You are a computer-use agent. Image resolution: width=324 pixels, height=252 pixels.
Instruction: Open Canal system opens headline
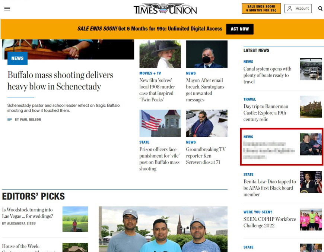(x=267, y=75)
